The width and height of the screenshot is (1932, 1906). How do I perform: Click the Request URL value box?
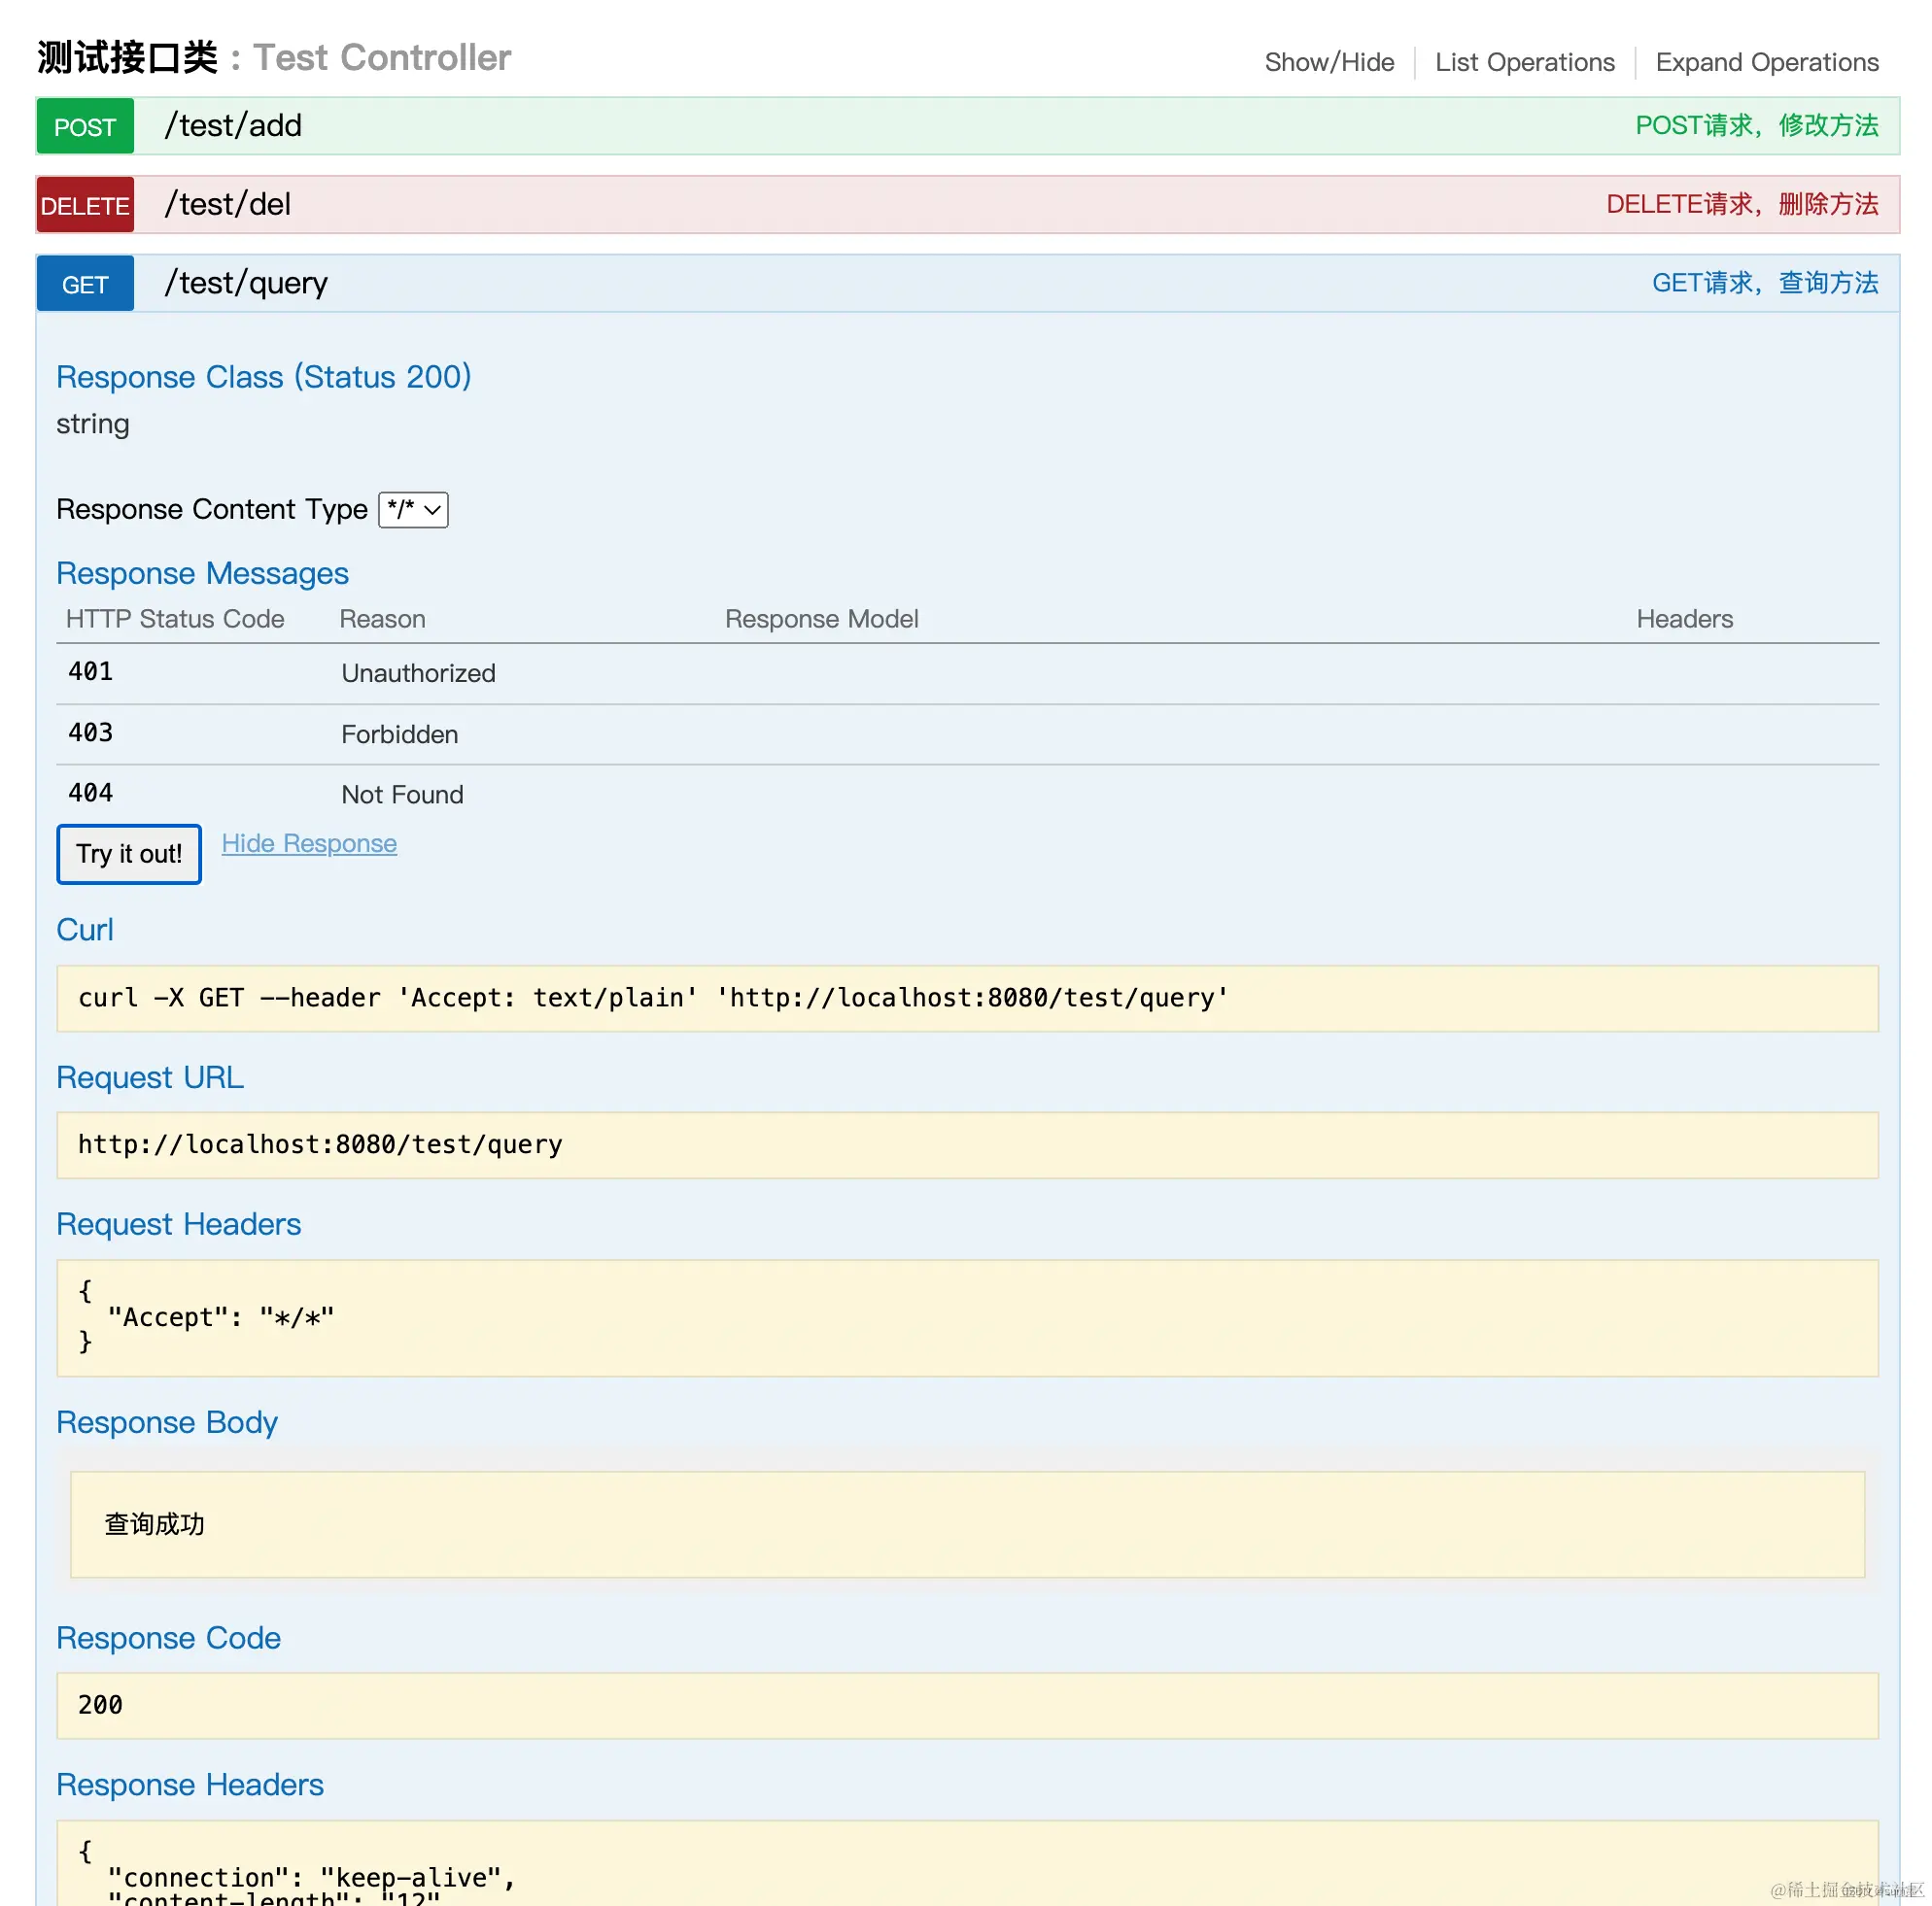(967, 1145)
